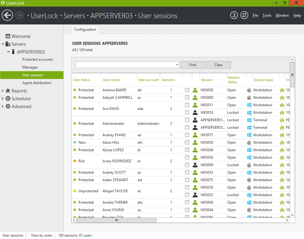Image resolution: width=304 pixels, height=239 pixels.
Task: Select the Configuration tab
Action: [85, 29]
